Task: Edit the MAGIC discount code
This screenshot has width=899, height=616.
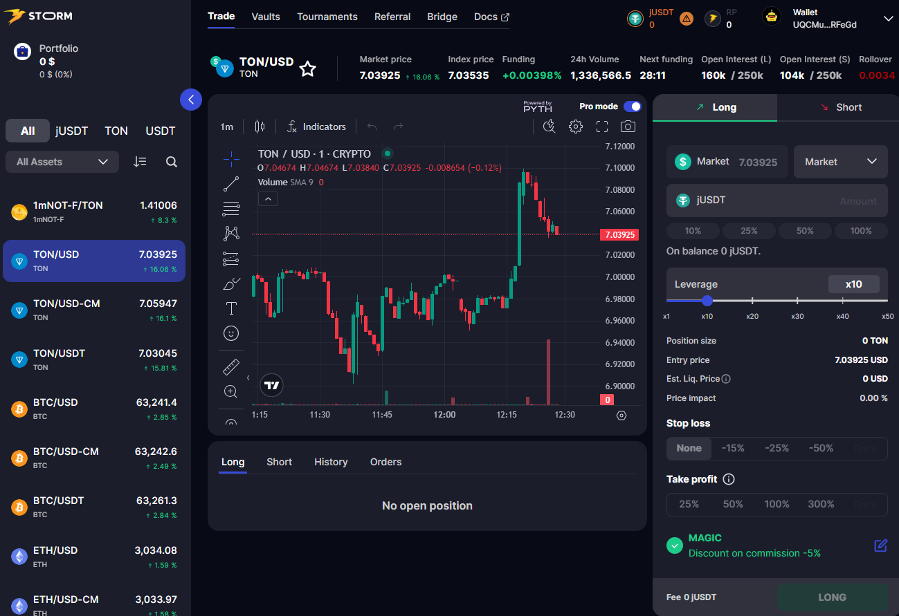Action: click(880, 545)
